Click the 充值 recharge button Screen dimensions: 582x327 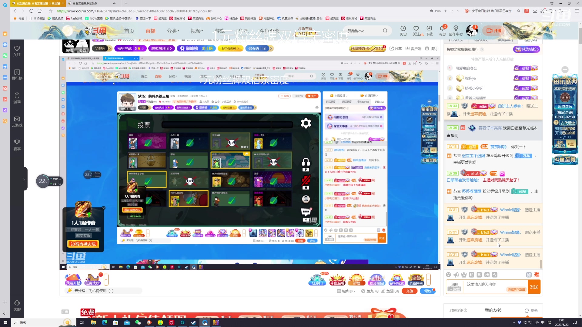pyautogui.click(x=410, y=291)
